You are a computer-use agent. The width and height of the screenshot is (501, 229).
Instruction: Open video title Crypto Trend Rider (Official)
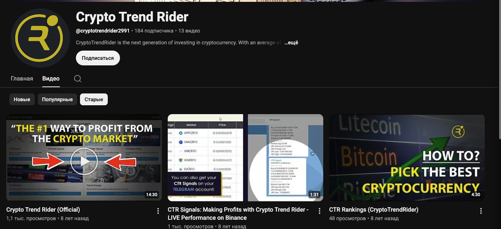43,209
